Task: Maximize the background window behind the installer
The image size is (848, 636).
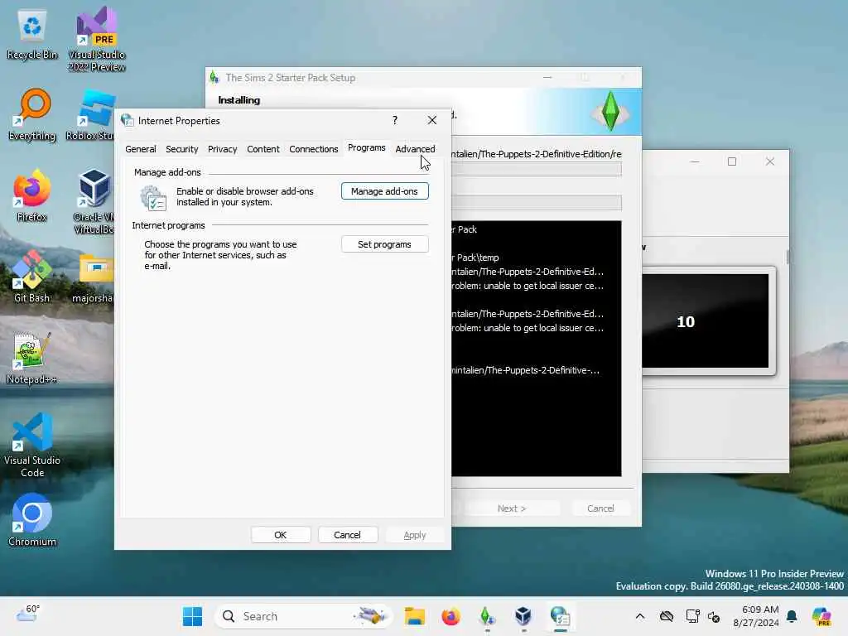Action: pos(732,161)
